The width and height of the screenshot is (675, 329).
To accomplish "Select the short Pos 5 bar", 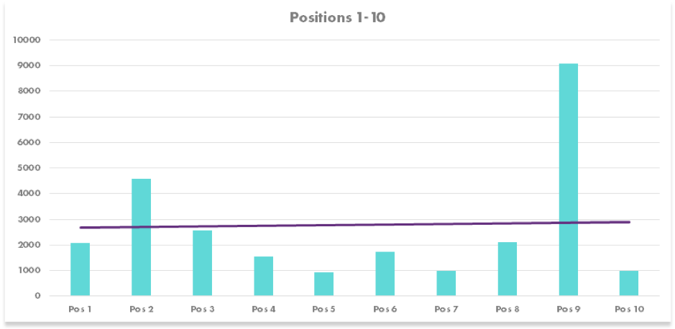I will (323, 284).
